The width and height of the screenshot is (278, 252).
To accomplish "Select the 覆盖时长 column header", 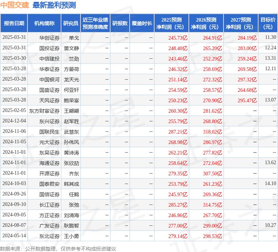I will (x=142, y=23).
